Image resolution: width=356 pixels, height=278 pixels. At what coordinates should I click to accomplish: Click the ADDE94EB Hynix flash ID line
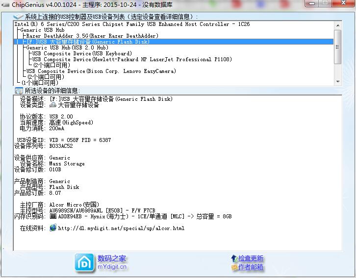tap(145, 216)
